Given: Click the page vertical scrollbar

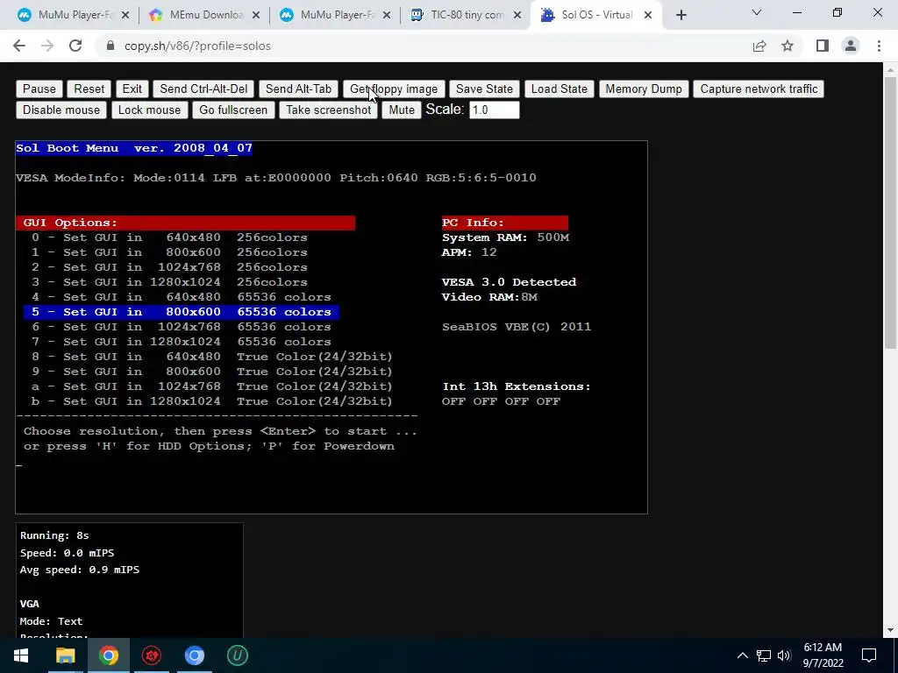Looking at the screenshot, I should [x=890, y=212].
